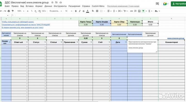Open the font size dropdown
The width and height of the screenshot is (186, 102).
tap(68, 11)
